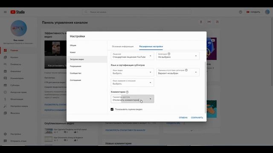The width and height of the screenshot is (273, 153).
Task: Open the Комментарии icon in the sidebar
Action: tap(5, 78)
